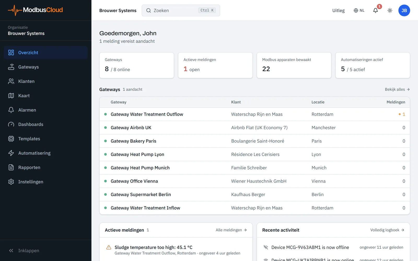This screenshot has width=418, height=261.
Task: Open the Rapporten document icon
Action: click(11, 167)
